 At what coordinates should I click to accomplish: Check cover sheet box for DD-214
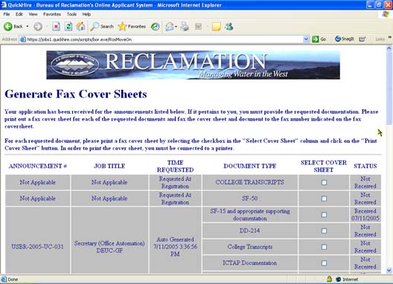324,230
